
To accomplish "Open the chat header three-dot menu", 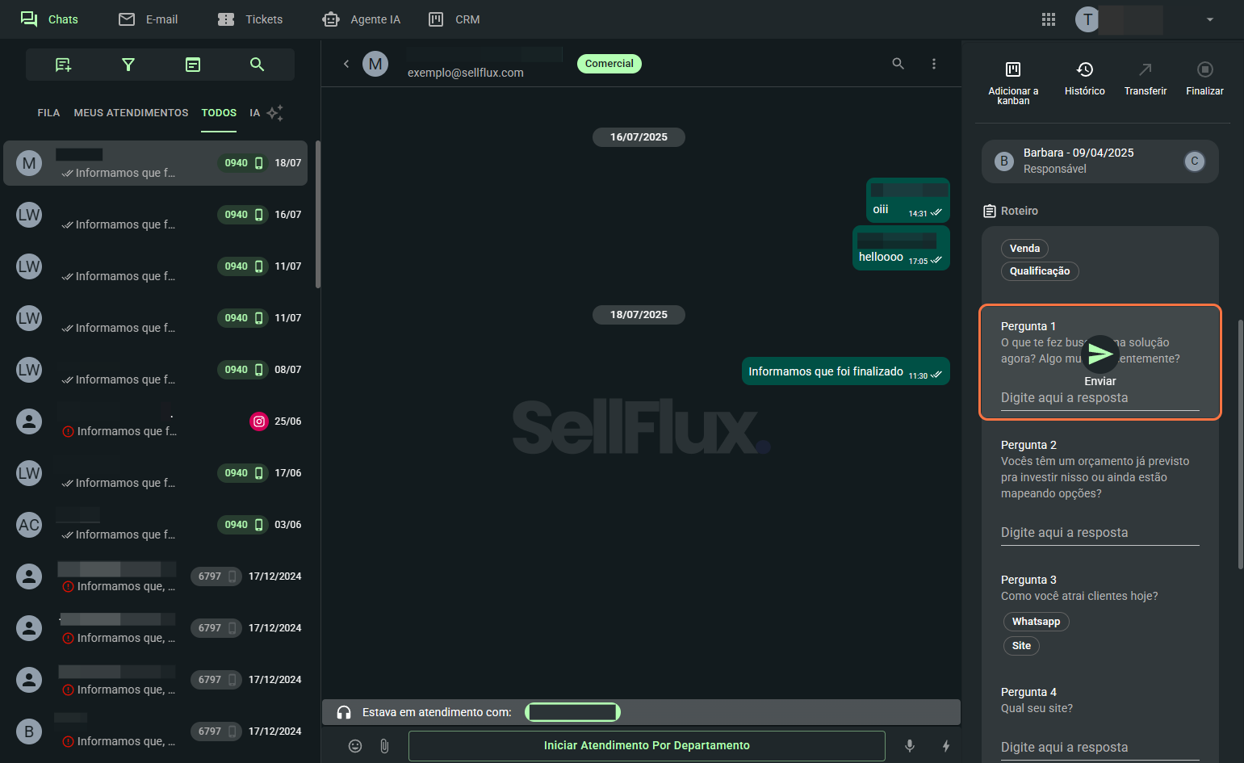I will [934, 64].
